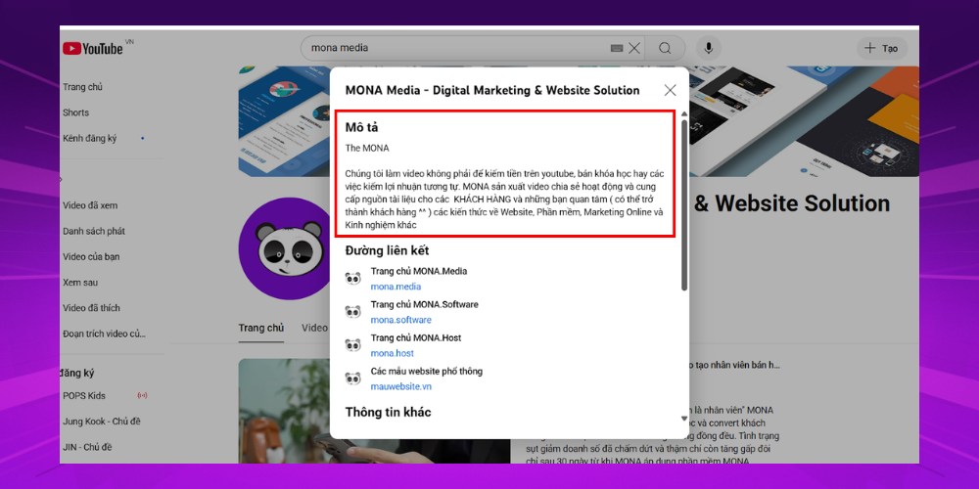
Task: Click the panda icon beside mauwebsite.vn
Action: tap(353, 378)
